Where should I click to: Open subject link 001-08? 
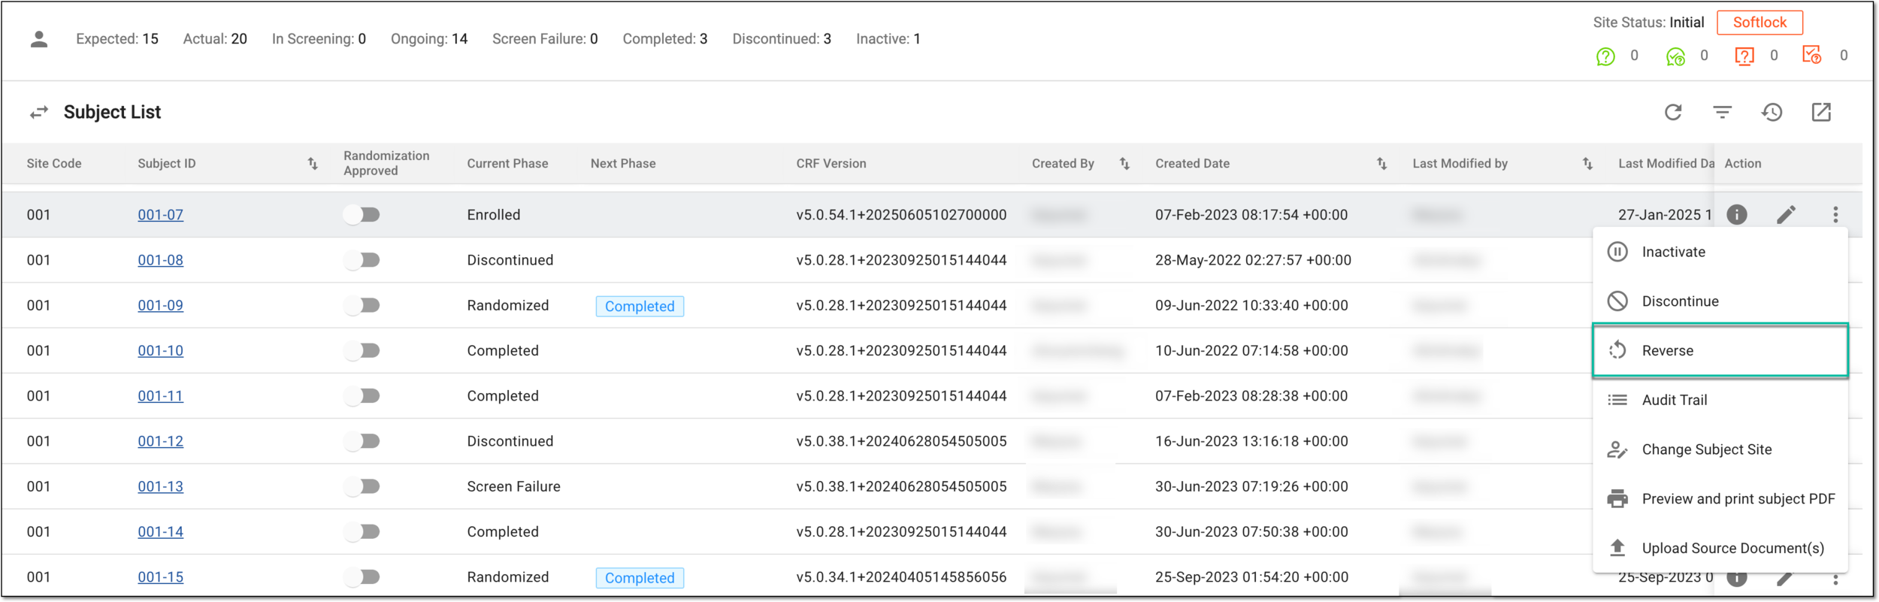click(x=161, y=260)
